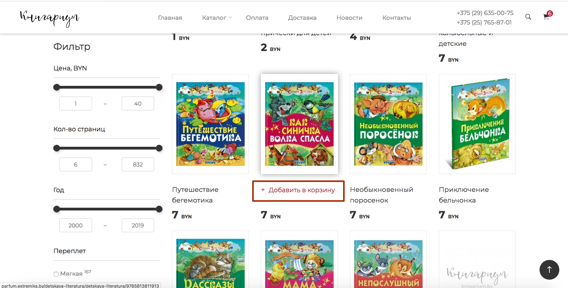Grab the left price slider handle
Image resolution: width=568 pixels, height=288 pixels.
click(x=57, y=87)
